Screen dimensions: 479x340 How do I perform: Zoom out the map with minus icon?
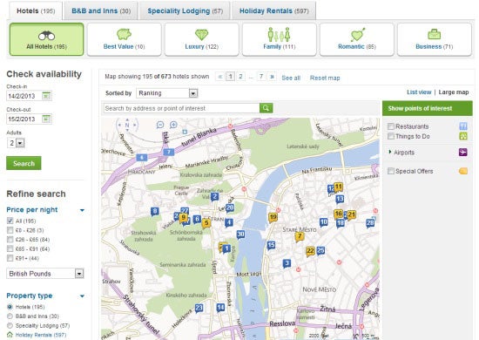(x=160, y=125)
